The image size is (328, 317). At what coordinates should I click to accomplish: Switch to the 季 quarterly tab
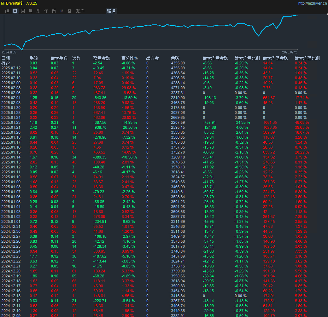point(38,11)
